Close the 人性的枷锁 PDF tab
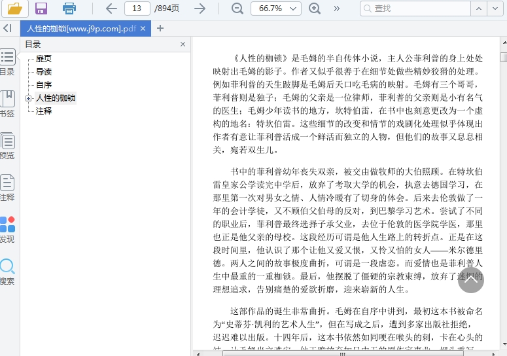This screenshot has width=507, height=356. tap(143, 28)
